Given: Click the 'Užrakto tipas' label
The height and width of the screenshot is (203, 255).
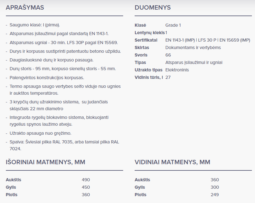Looking at the screenshot, I should pyautogui.click(x=149, y=70).
